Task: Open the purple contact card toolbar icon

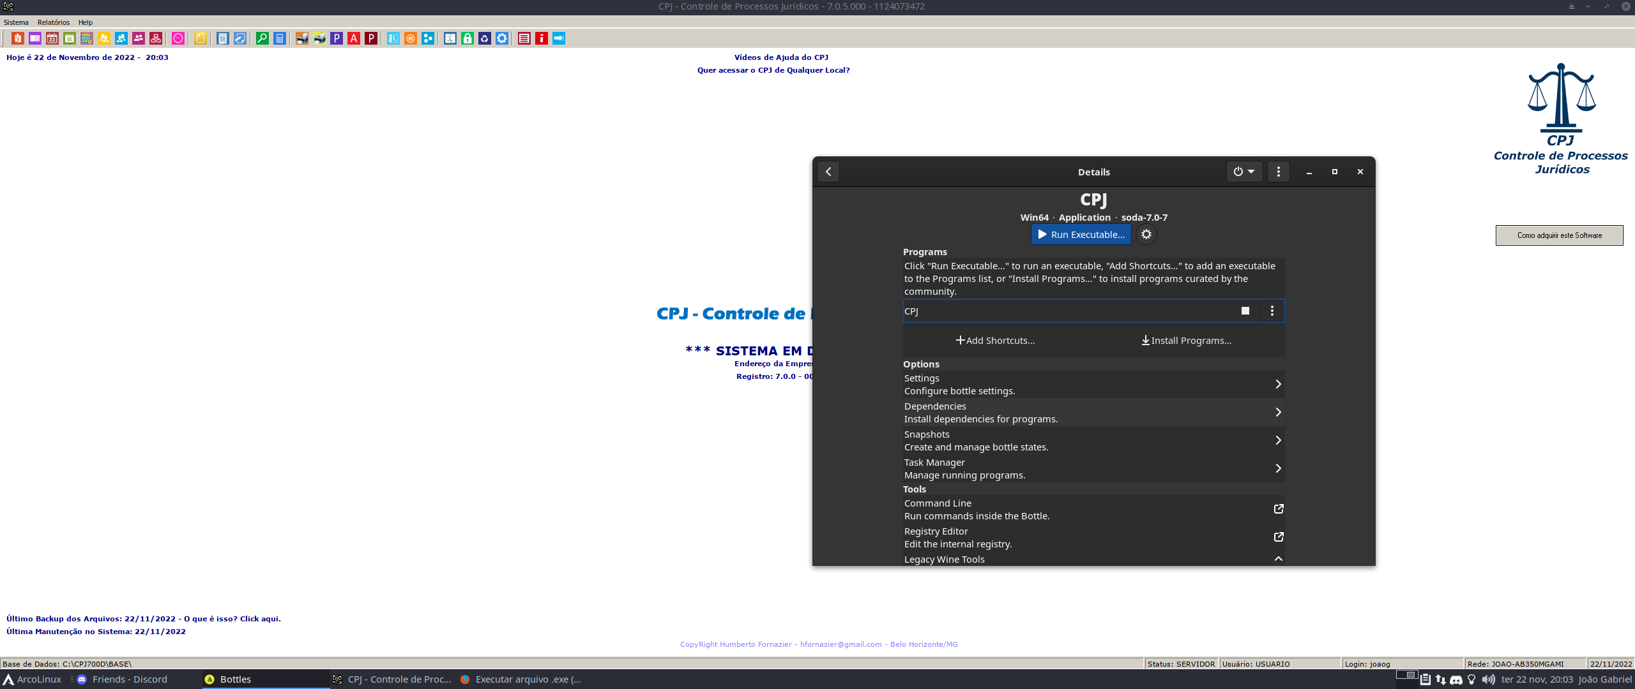Action: (35, 38)
